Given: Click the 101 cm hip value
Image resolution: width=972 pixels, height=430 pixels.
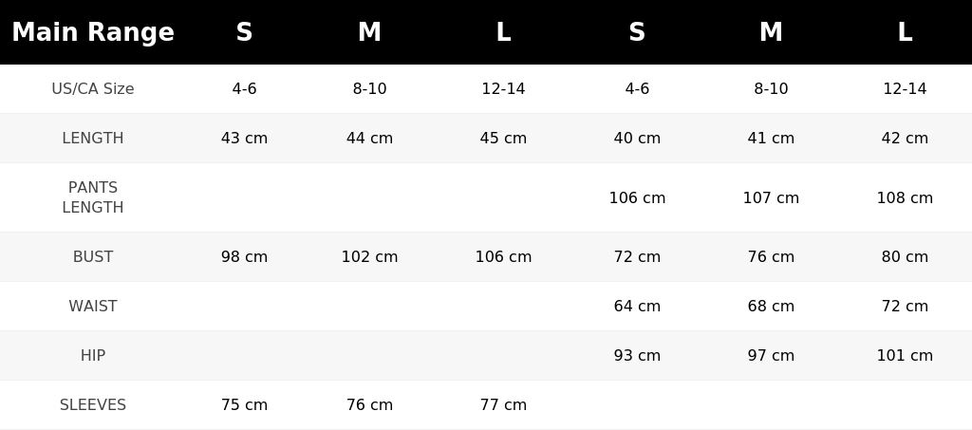Looking at the screenshot, I should (905, 356).
